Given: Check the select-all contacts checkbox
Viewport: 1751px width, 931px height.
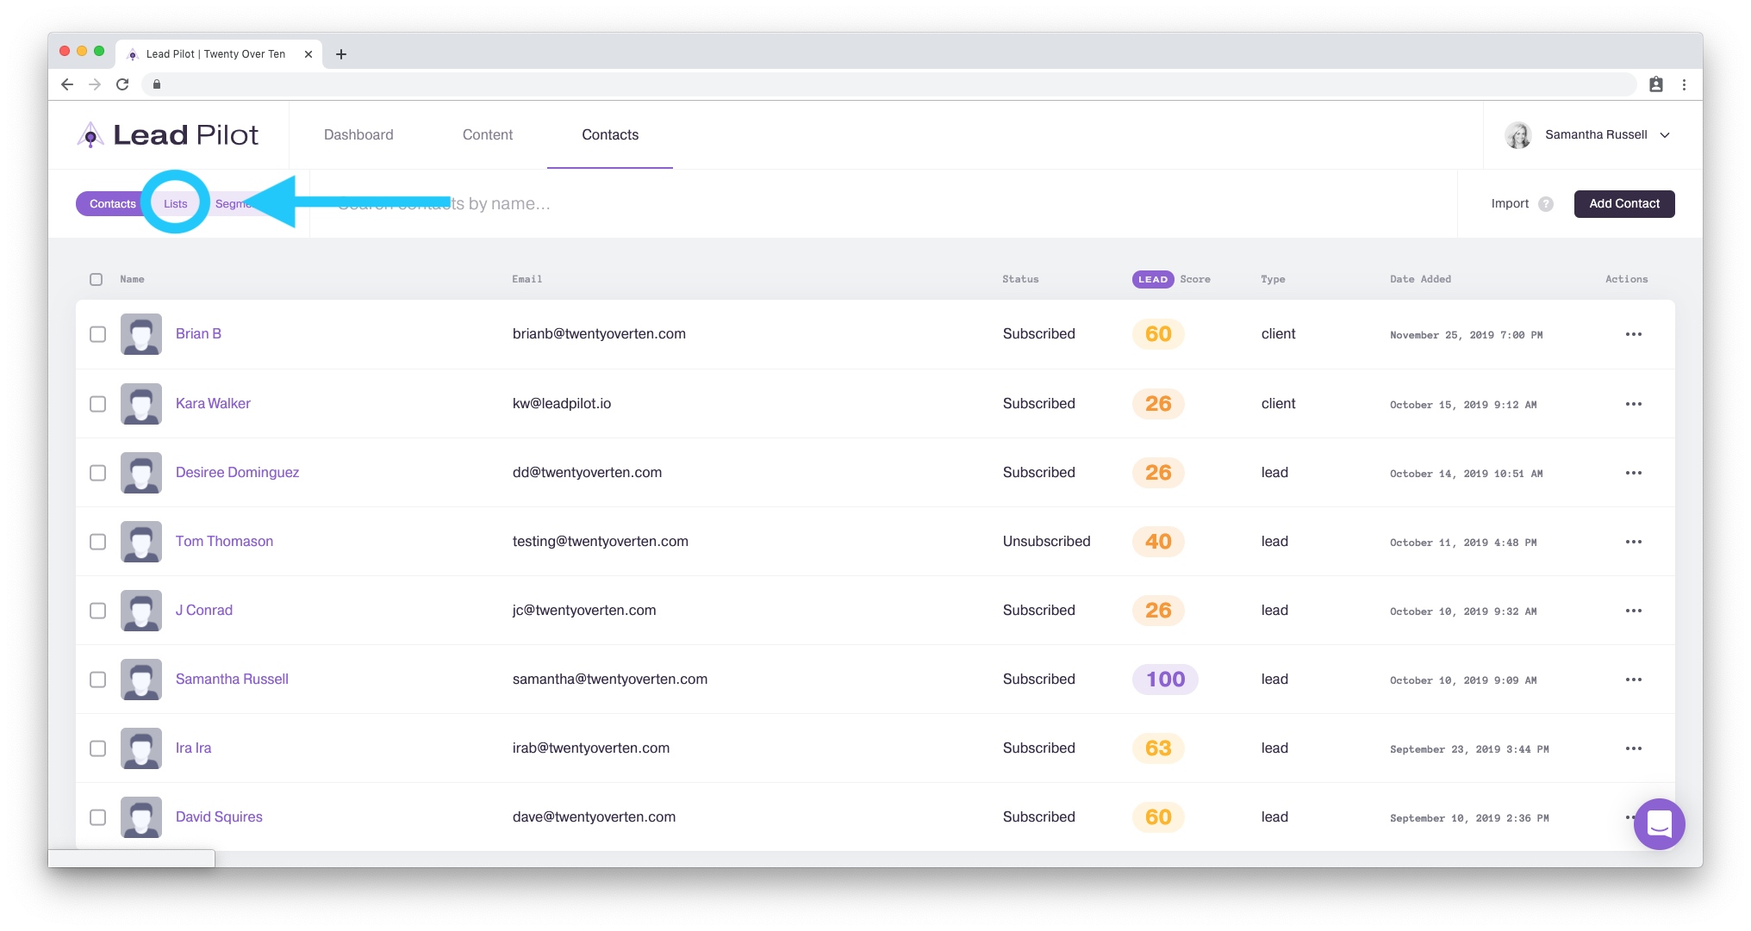Looking at the screenshot, I should (97, 279).
